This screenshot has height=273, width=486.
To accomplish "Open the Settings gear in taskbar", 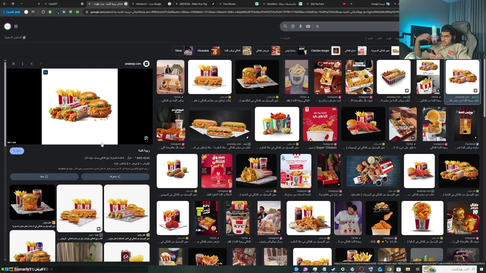I will [x=343, y=270].
